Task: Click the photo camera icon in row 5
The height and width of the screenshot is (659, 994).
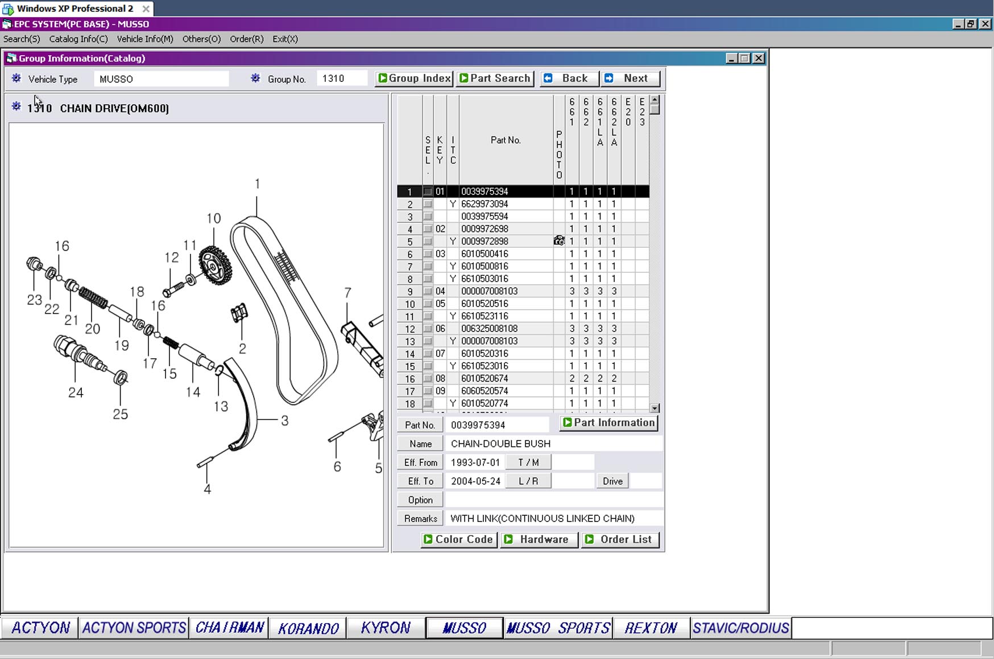Action: click(x=559, y=241)
